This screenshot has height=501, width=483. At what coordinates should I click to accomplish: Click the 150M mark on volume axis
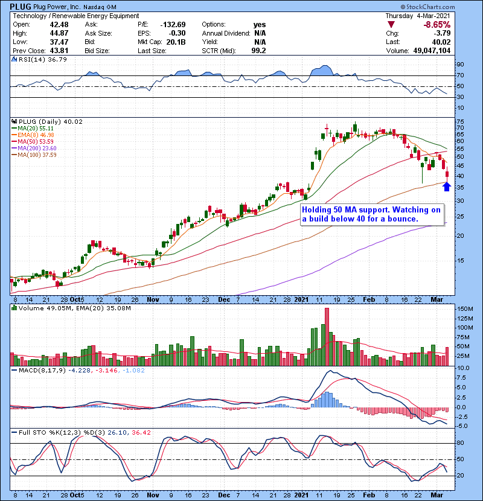coord(465,309)
